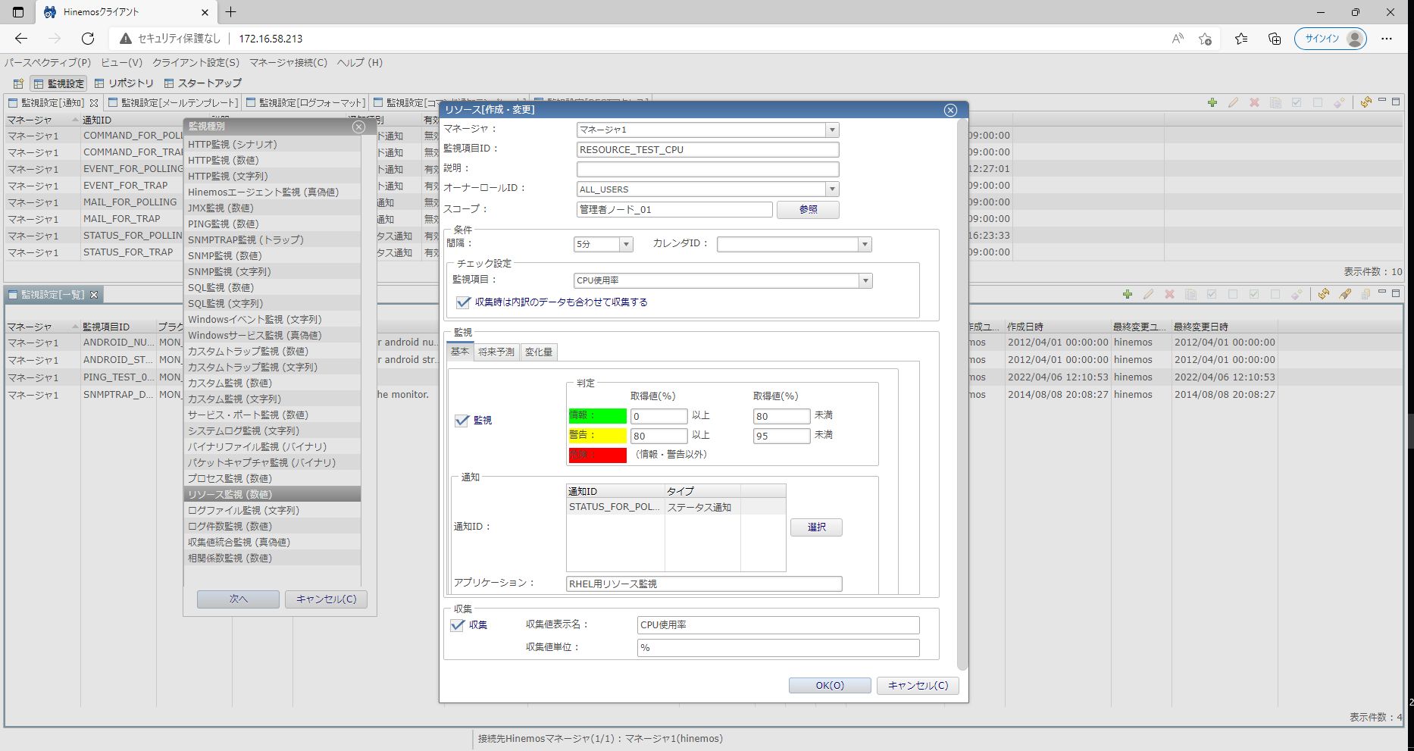1414x751 pixels.
Task: Select the 監視設定[メールテンプレート] tab
Action: tap(173, 102)
